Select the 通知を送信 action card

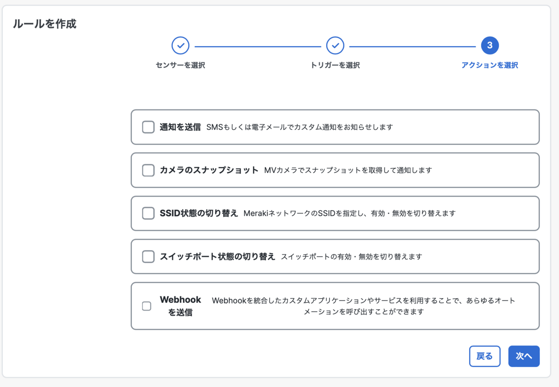335,126
